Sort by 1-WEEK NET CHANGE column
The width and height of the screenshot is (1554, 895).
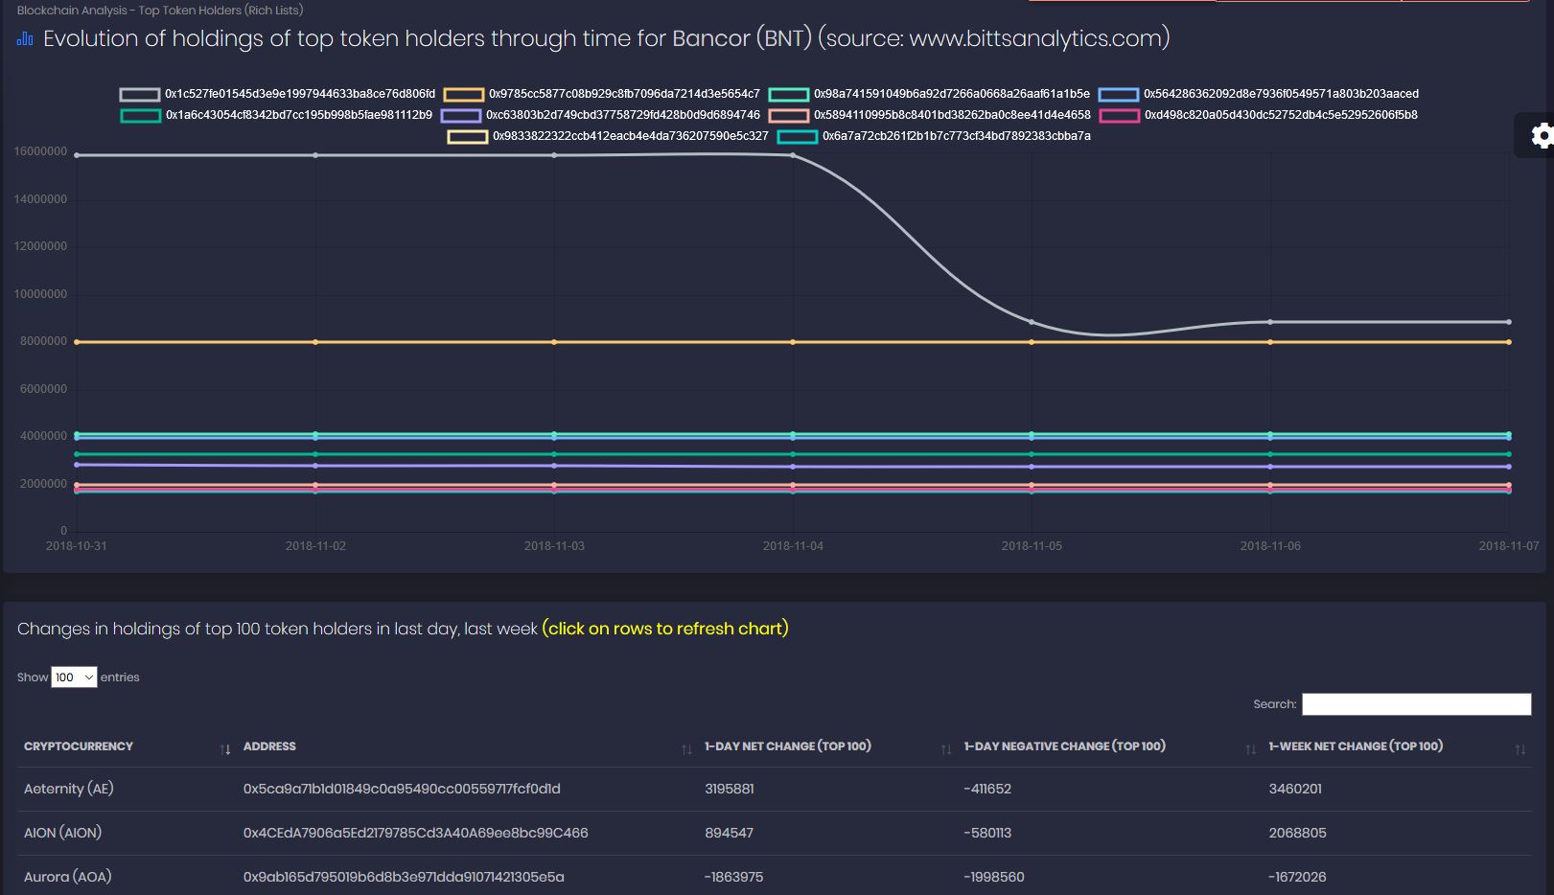(x=1356, y=746)
